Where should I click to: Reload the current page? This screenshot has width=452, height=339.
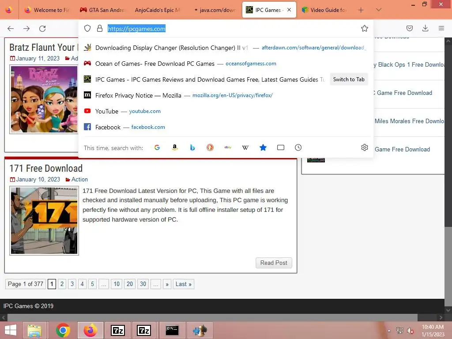click(x=42, y=28)
